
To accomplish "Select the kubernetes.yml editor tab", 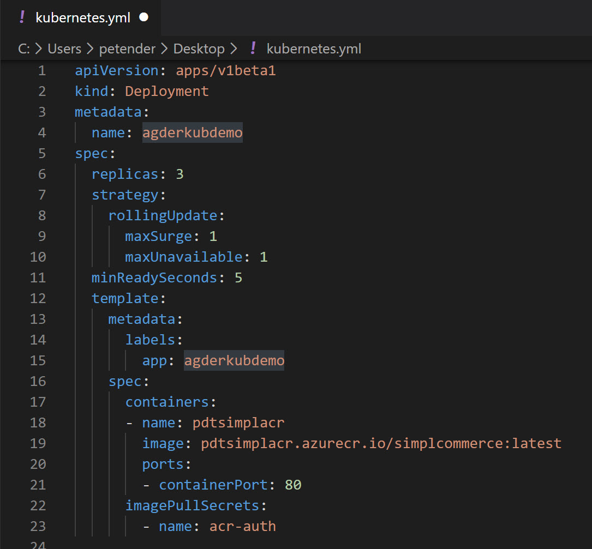I will (82, 17).
